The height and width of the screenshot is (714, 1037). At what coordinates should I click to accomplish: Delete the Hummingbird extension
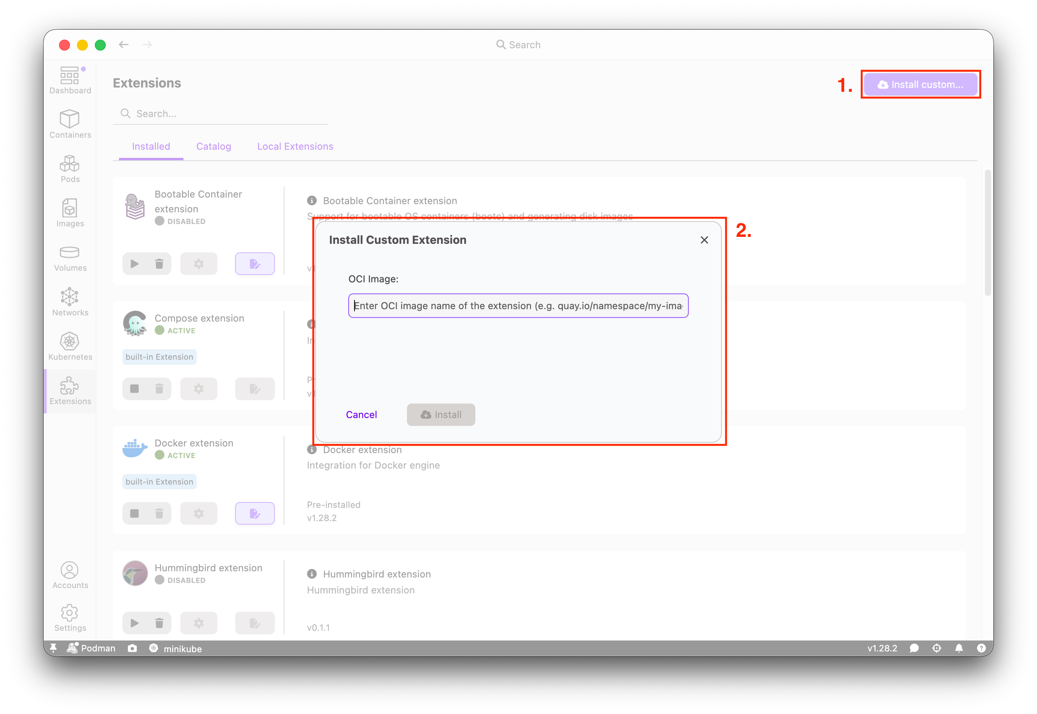tap(159, 623)
